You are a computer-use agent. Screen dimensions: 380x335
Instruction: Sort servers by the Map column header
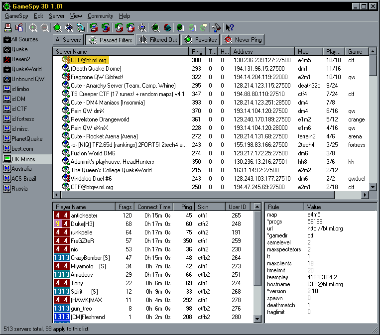click(x=309, y=52)
